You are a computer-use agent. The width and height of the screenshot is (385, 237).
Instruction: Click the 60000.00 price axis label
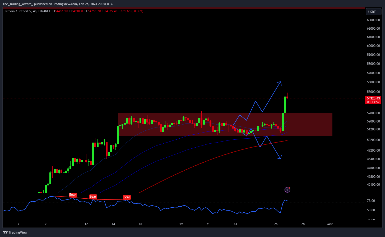[x=373, y=45]
